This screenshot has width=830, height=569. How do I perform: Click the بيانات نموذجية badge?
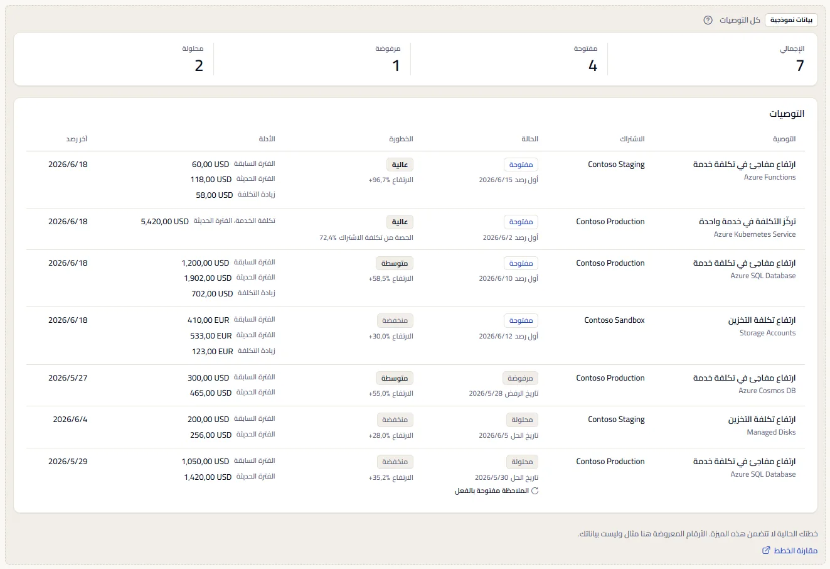point(791,20)
